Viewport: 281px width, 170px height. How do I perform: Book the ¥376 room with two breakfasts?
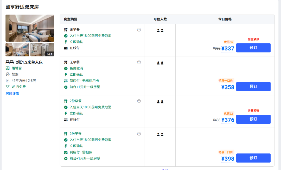point(253,119)
